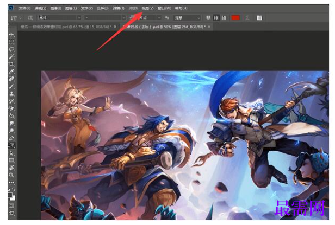The image size is (335, 225).
Task: Open the 帮助(H) menu
Action: click(181, 8)
